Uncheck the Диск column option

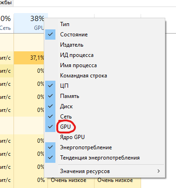pos(105,106)
